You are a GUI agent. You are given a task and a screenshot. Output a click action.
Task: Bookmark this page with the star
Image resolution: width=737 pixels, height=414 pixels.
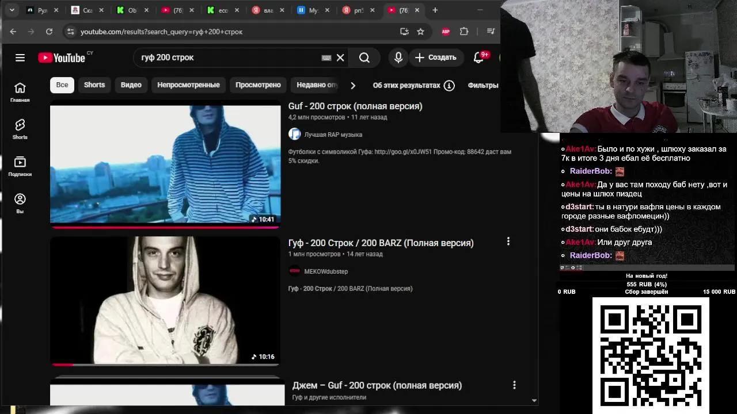point(420,32)
